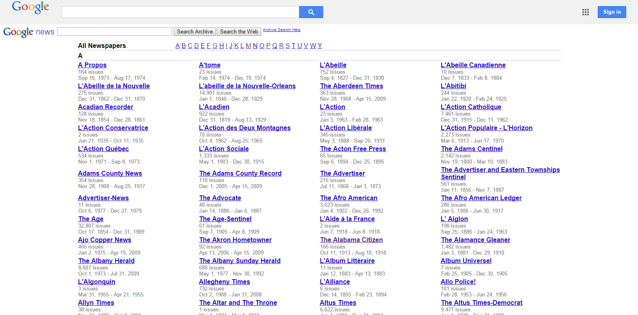Jump to letter Y in alphabet index
This screenshot has width=638, height=315.
click(320, 46)
